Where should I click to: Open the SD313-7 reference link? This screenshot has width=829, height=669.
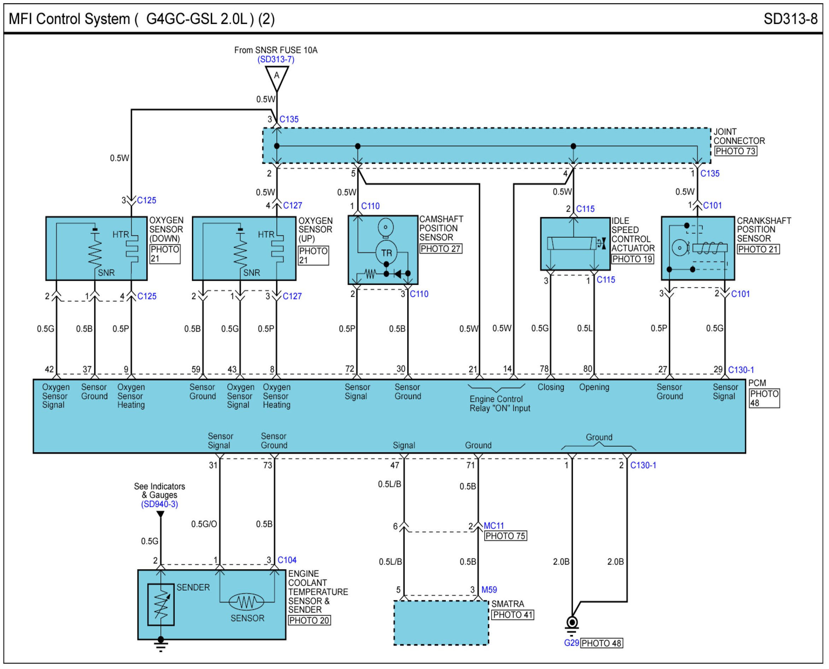click(276, 59)
